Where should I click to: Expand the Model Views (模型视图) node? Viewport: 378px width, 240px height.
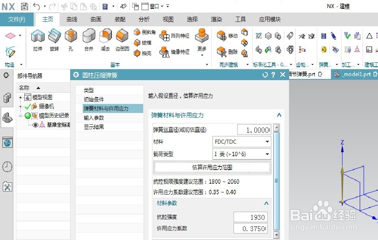[21, 98]
